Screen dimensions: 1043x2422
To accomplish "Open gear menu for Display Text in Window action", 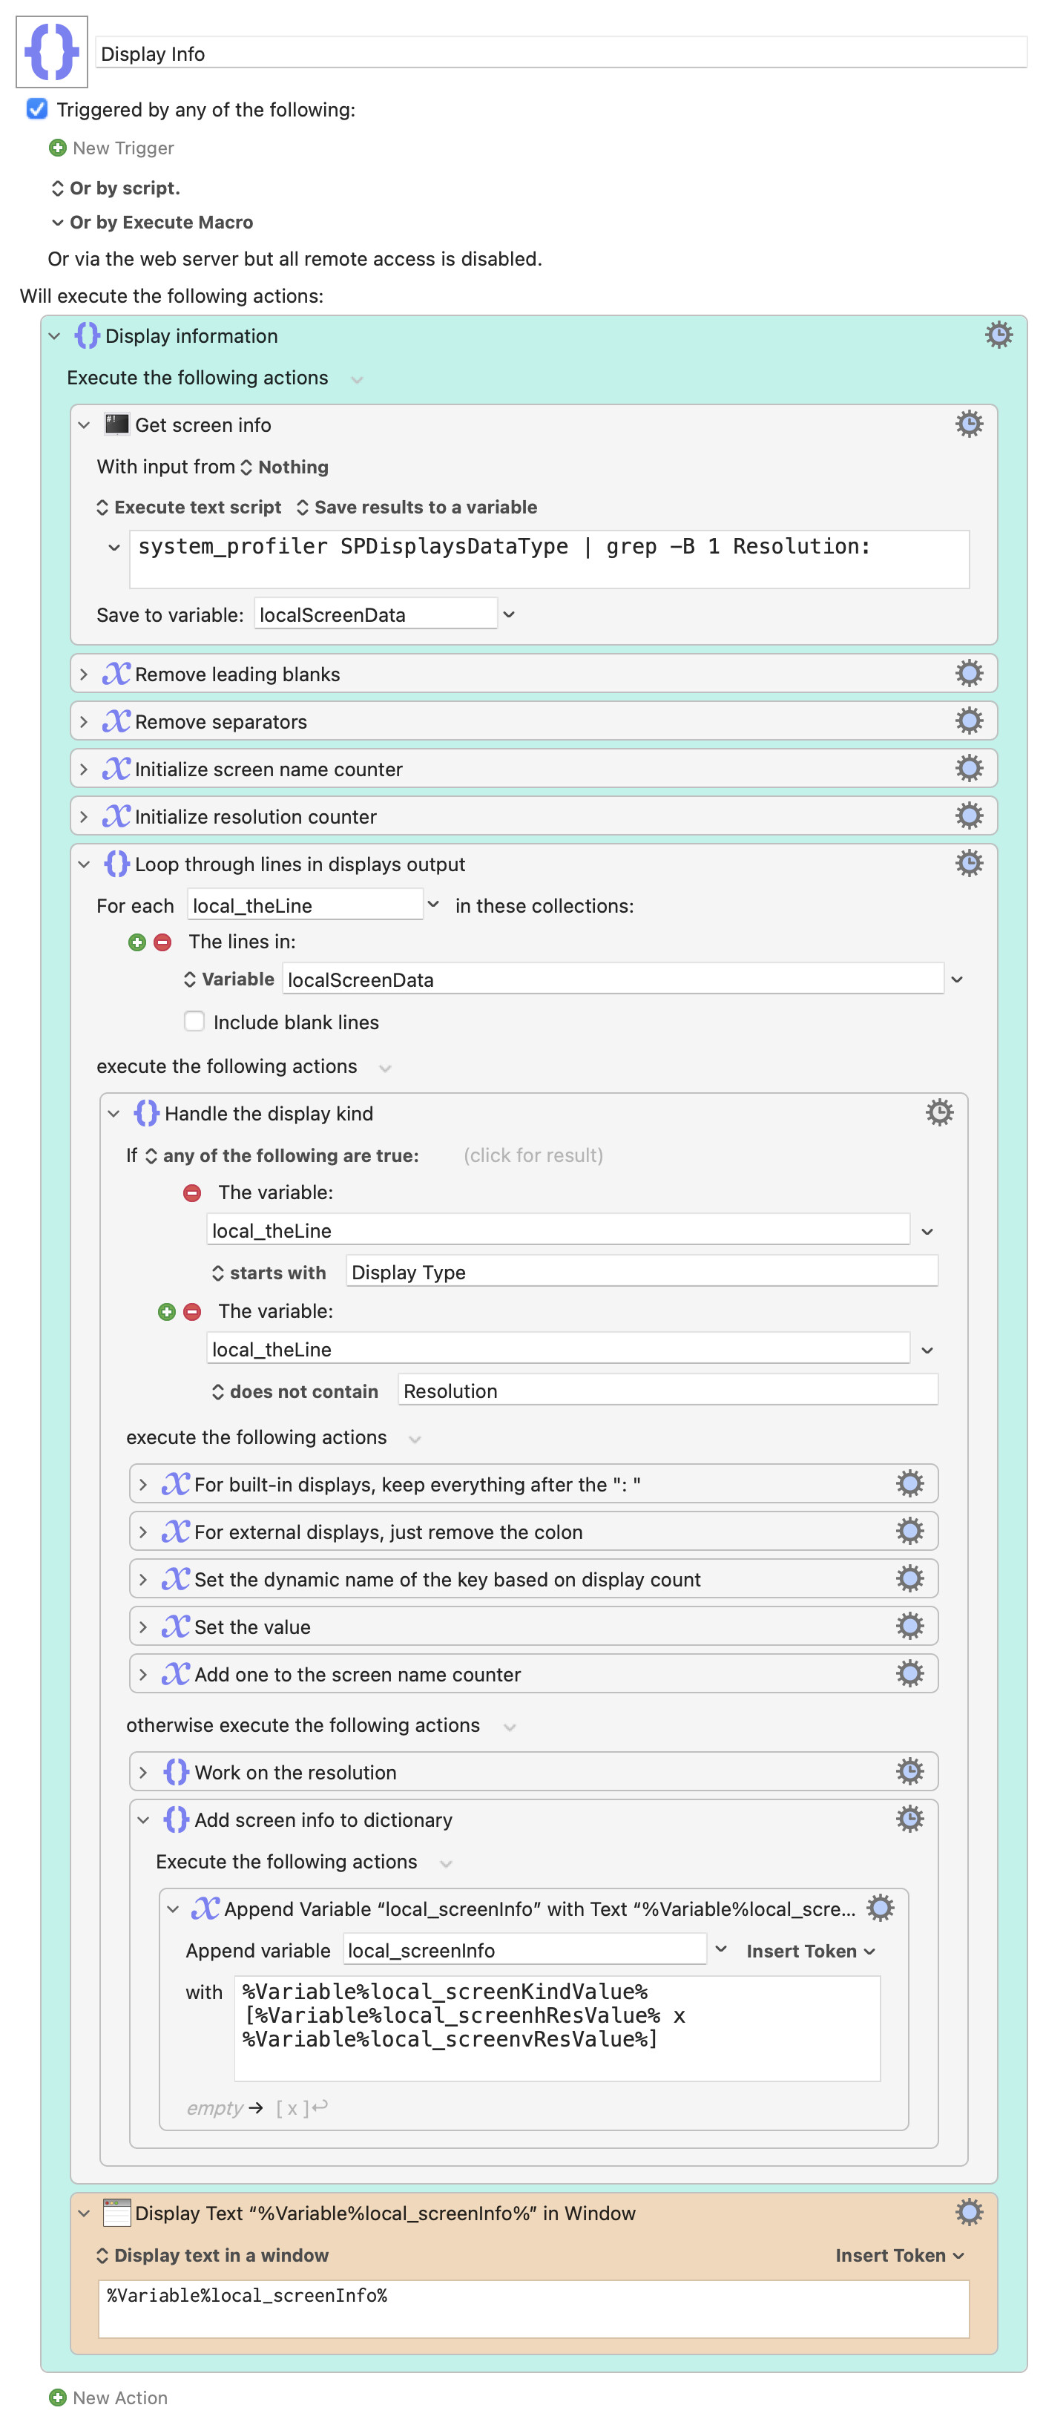I will click(x=968, y=2212).
